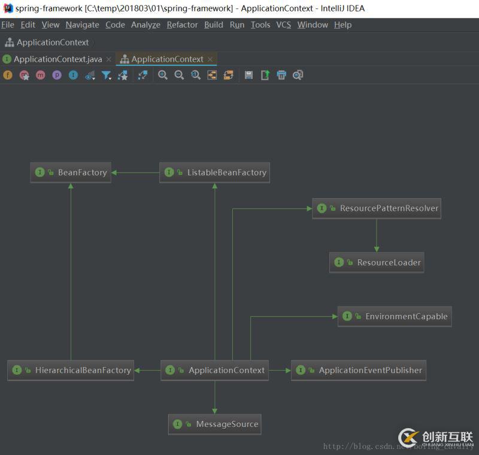Screen dimensions: 479x455
Task: Open the visibility level dropdown
Action: click(90, 75)
